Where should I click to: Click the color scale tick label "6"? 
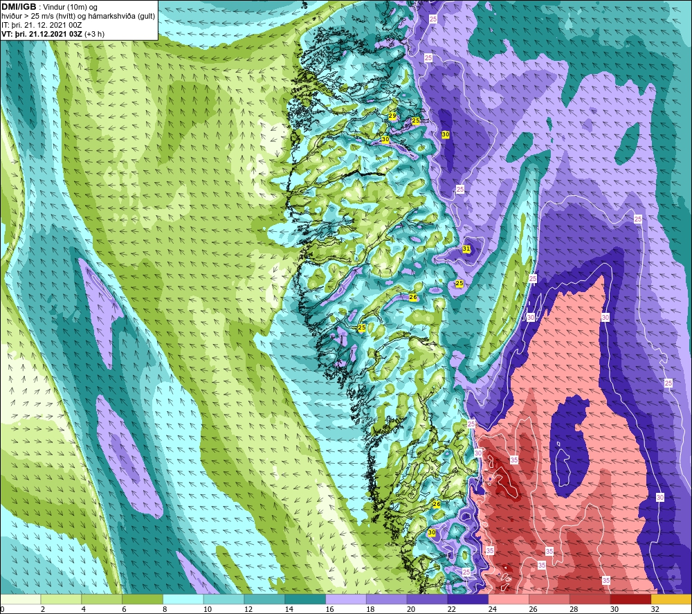point(124,609)
